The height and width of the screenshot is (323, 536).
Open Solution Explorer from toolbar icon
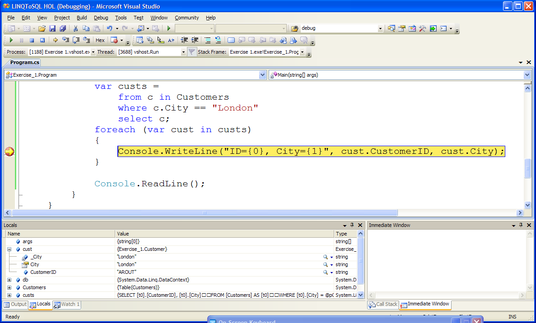(x=392, y=29)
